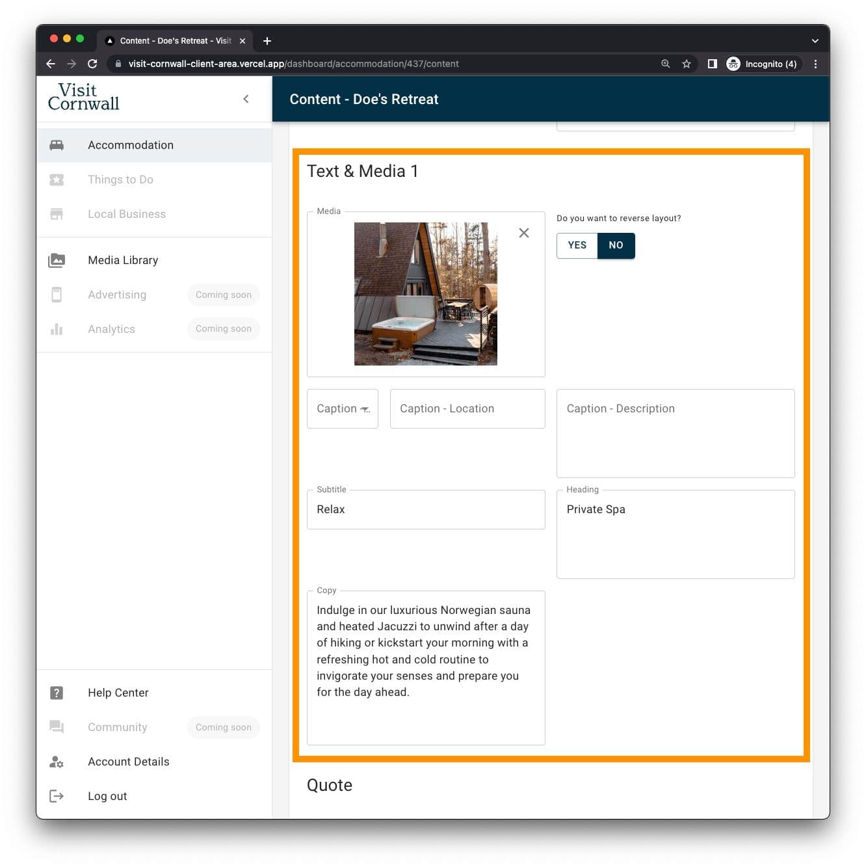866x867 pixels.
Task: Close the Content - Doe's Retreat tab
Action: (x=243, y=40)
